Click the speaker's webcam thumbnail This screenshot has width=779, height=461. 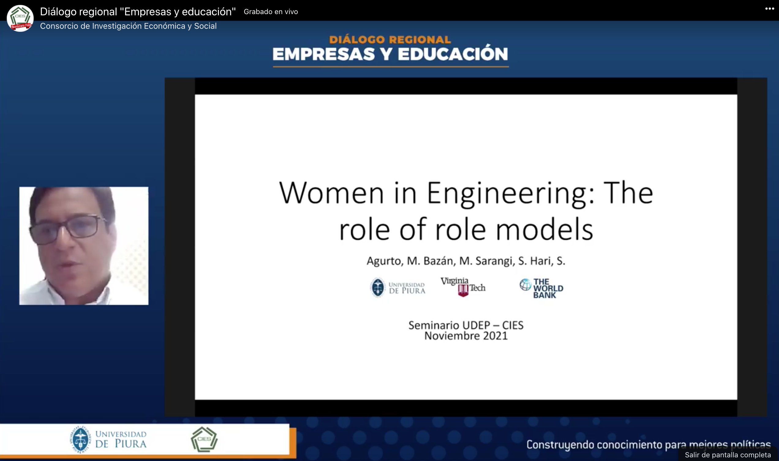click(84, 246)
